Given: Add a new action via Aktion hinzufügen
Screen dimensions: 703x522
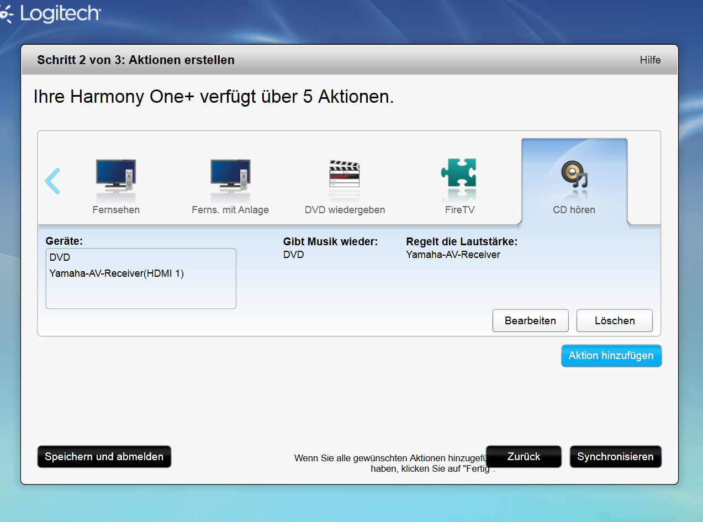Looking at the screenshot, I should 611,356.
